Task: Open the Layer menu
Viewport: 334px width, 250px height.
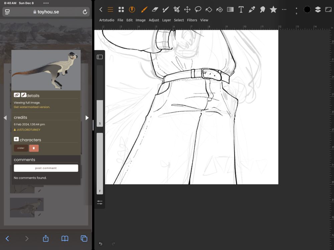Action: tap(167, 20)
